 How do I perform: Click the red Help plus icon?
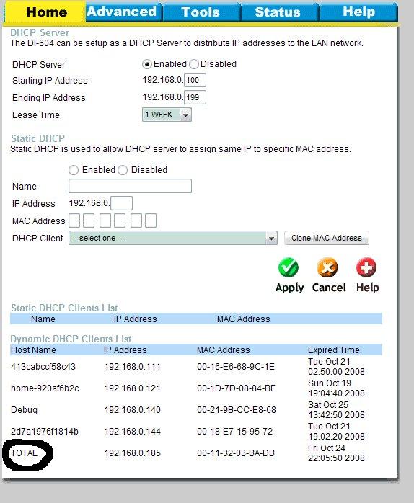point(366,267)
